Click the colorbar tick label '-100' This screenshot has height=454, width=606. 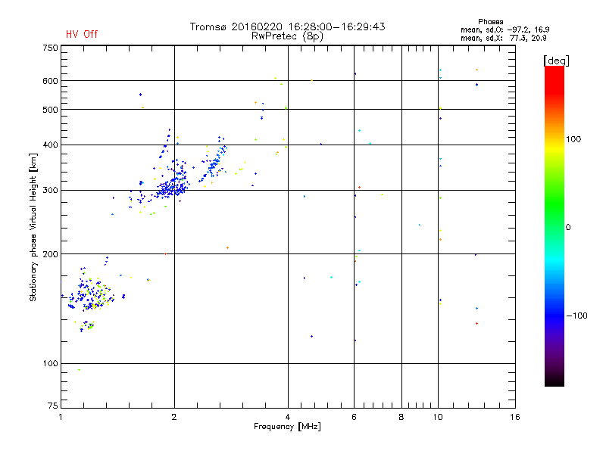577,316
